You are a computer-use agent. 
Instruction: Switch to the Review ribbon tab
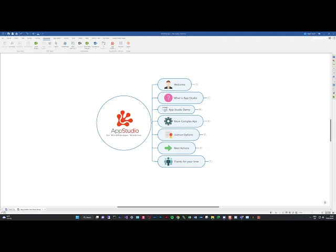66,38
